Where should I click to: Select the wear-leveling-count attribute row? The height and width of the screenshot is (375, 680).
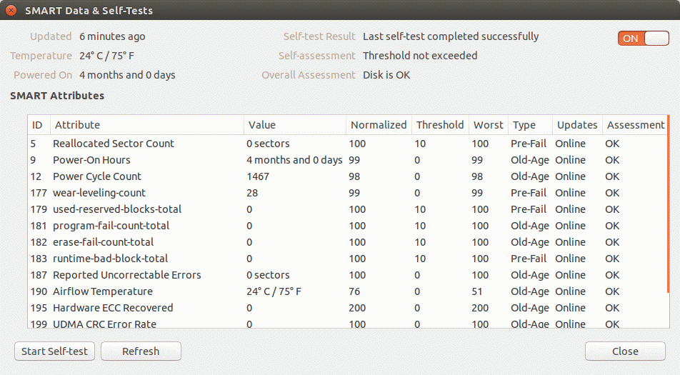point(99,193)
